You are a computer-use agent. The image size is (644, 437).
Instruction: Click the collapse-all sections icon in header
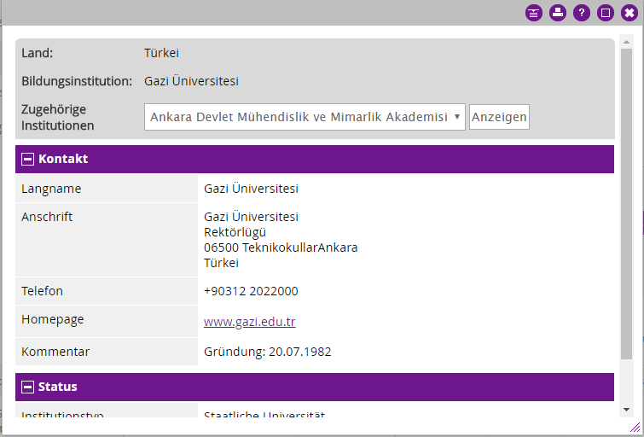[x=533, y=13]
